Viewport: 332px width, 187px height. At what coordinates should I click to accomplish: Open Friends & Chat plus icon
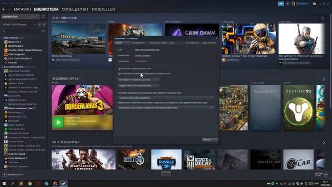click(x=326, y=175)
